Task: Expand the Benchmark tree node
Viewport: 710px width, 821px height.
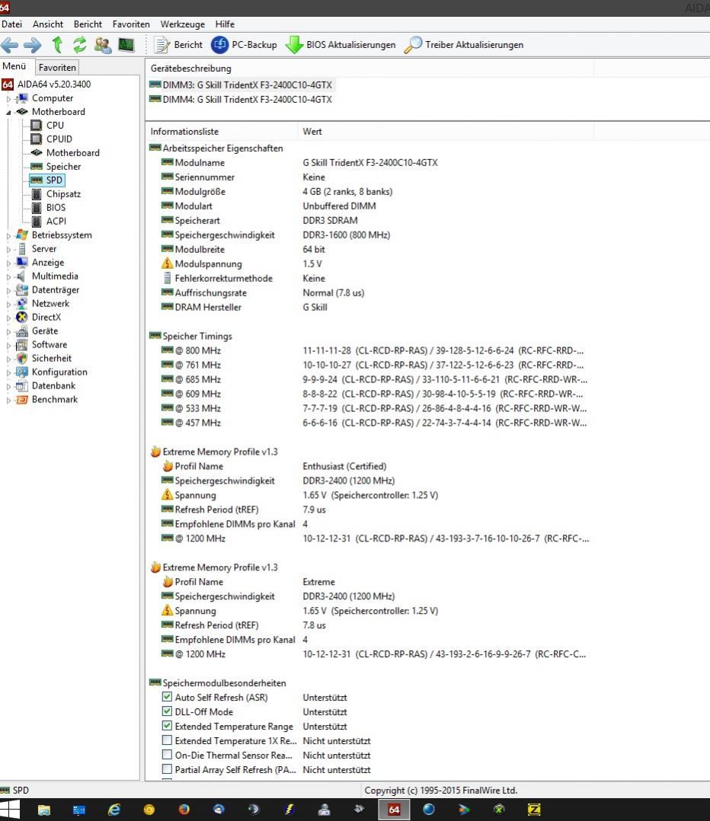Action: (x=8, y=400)
